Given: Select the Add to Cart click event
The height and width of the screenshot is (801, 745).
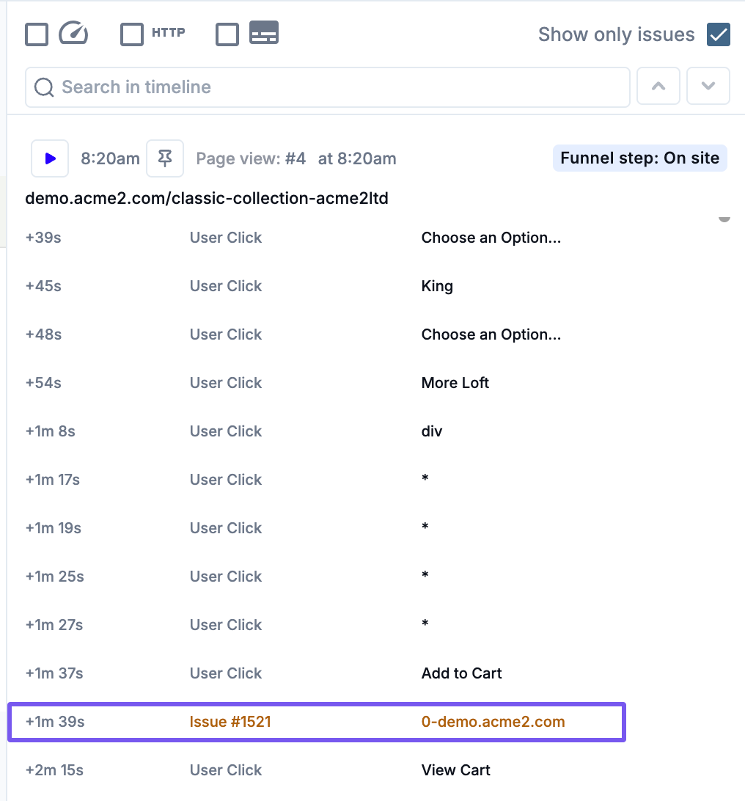Looking at the screenshot, I should pyautogui.click(x=461, y=673).
